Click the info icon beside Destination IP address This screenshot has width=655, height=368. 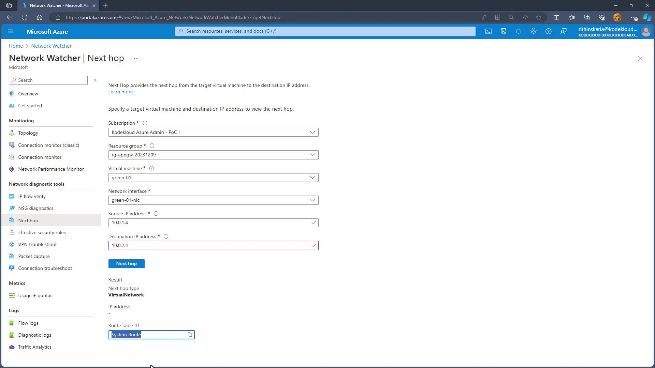pyautogui.click(x=166, y=236)
